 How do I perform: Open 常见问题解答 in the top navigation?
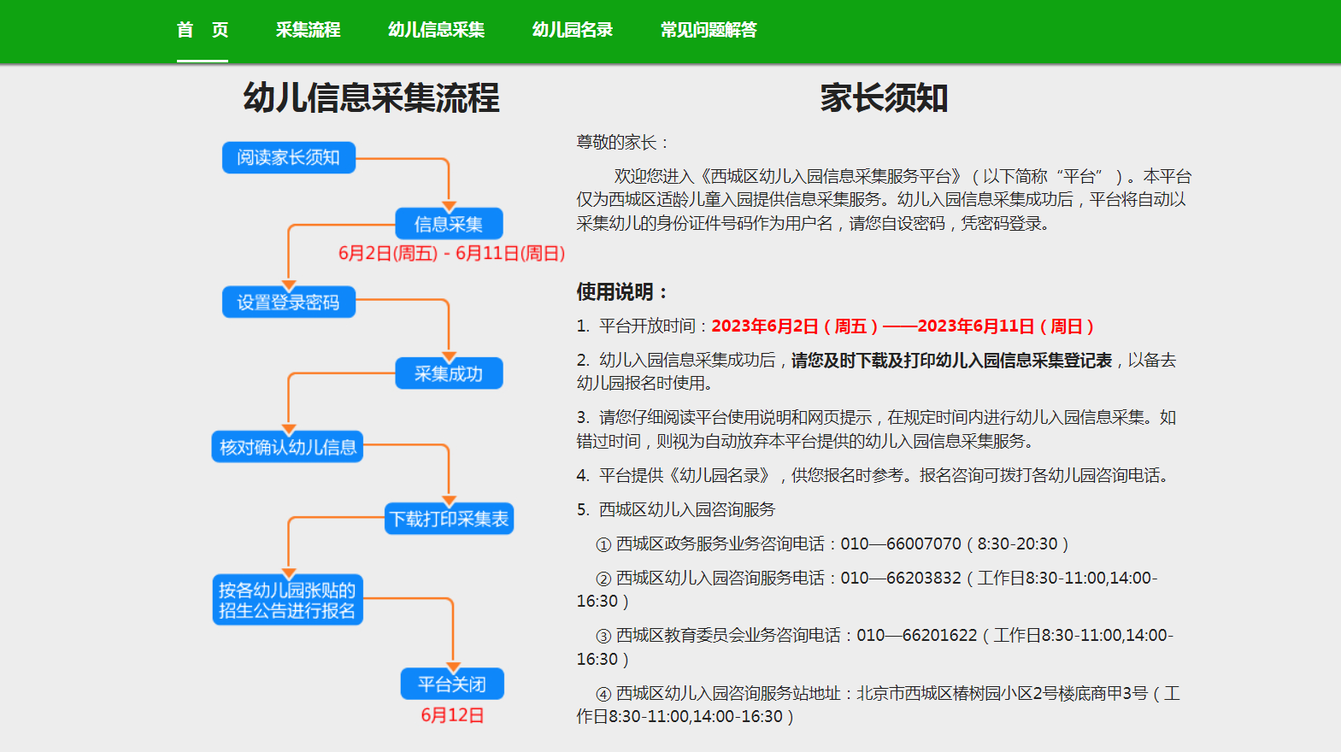coord(708,30)
